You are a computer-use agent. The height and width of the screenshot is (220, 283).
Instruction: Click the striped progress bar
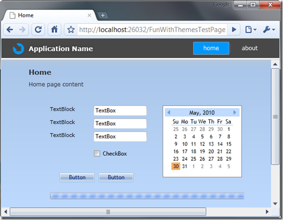tap(147, 196)
